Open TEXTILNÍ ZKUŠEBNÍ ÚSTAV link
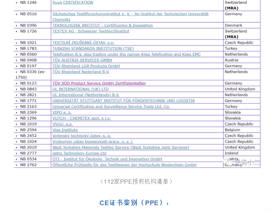This screenshot has width=273, height=213. pos(83,43)
